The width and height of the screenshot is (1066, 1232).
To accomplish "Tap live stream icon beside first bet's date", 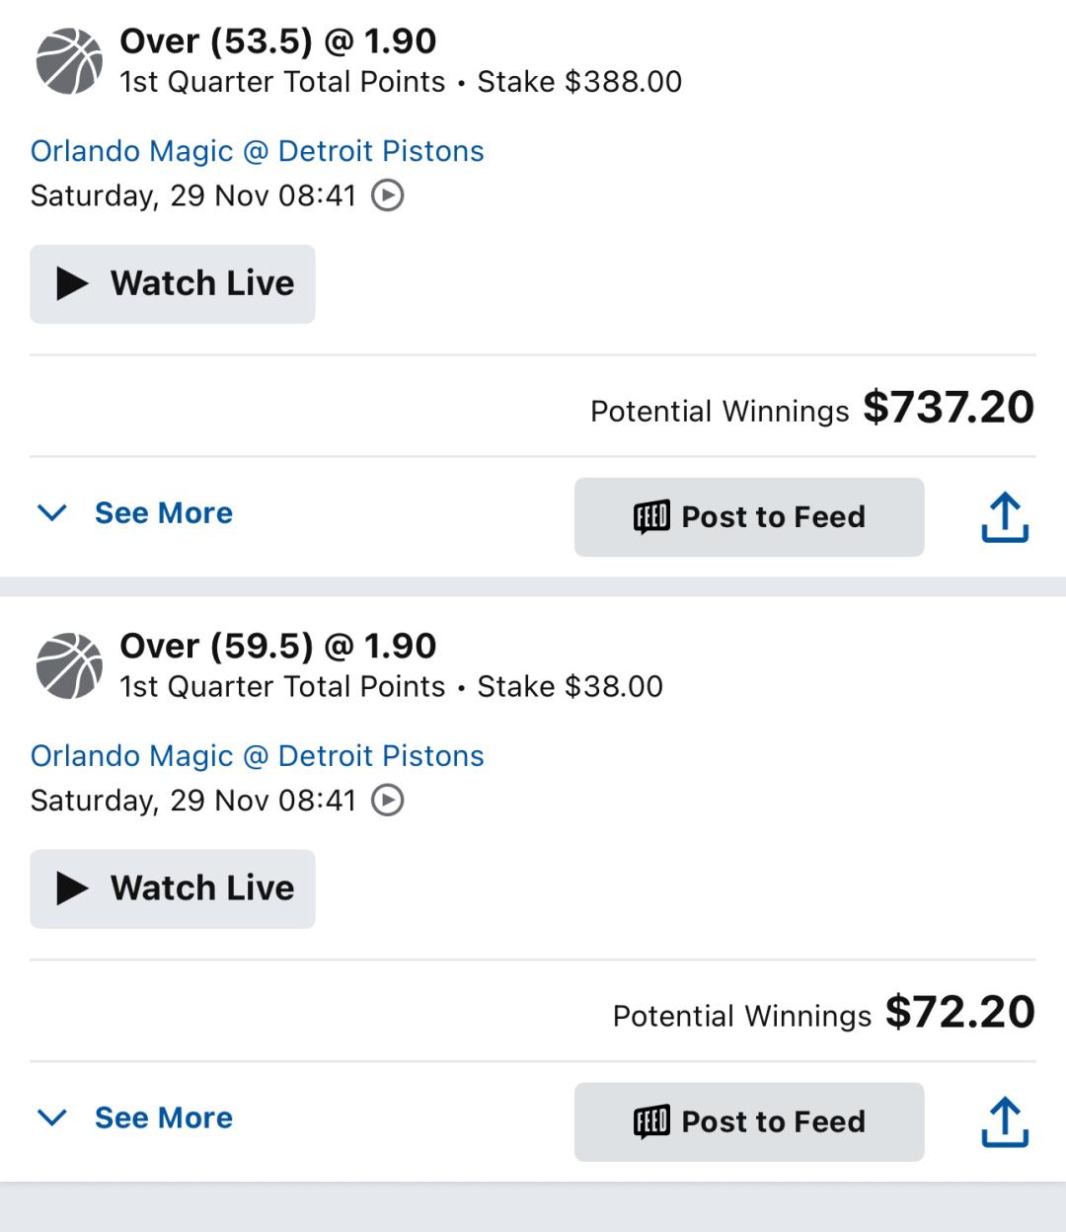I will (x=387, y=195).
